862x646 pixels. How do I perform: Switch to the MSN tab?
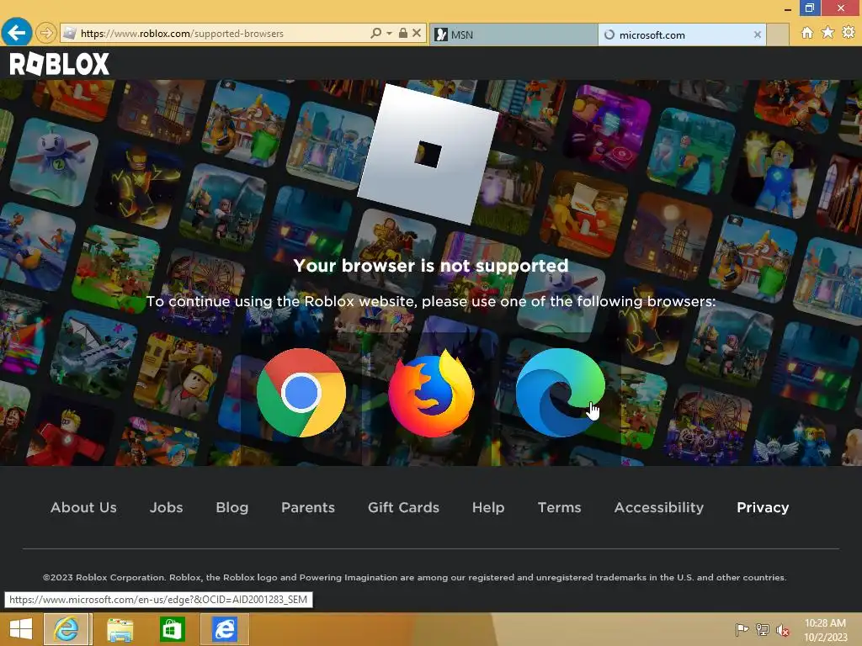pyautogui.click(x=513, y=34)
